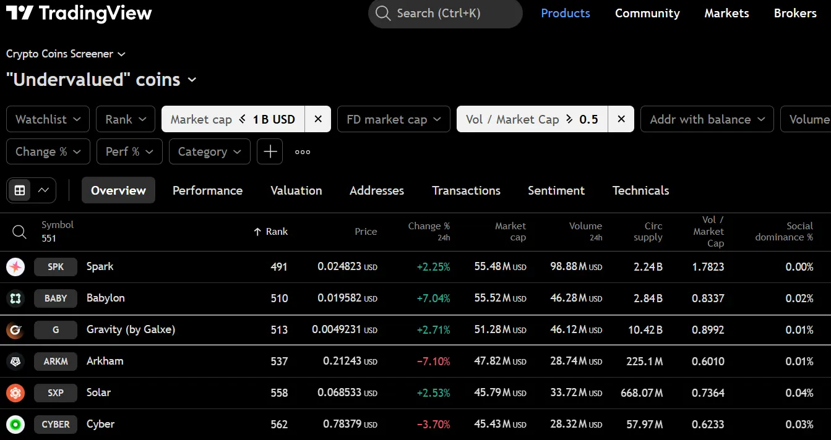This screenshot has width=831, height=440.
Task: Open the Technicals tab
Action: [x=640, y=190]
